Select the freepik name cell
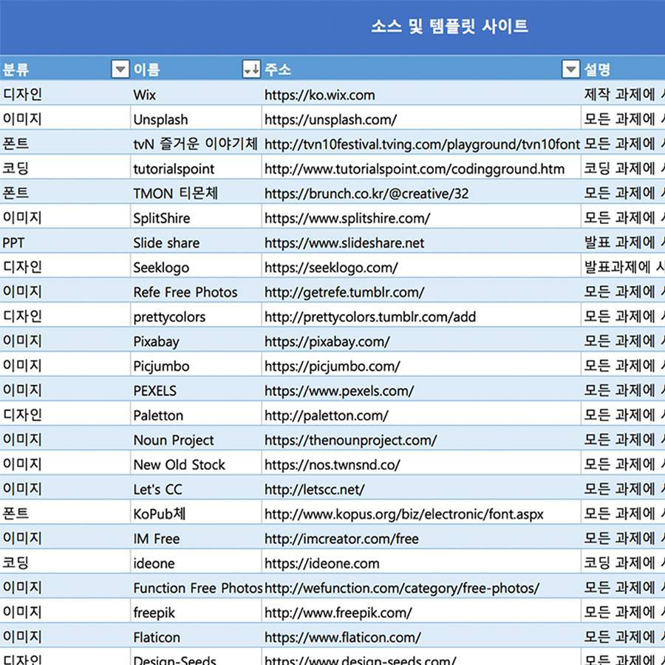 tap(196, 612)
